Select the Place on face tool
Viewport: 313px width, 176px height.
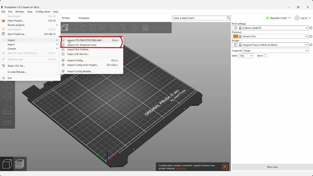7,110
